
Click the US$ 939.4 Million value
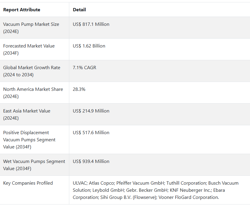91,161
